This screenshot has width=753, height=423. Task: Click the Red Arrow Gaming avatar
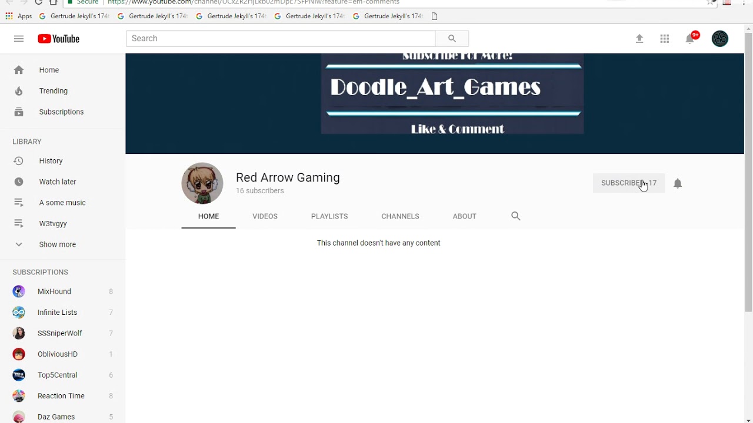click(202, 183)
